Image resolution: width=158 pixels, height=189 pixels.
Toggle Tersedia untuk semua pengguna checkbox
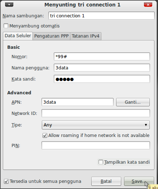click(6, 181)
